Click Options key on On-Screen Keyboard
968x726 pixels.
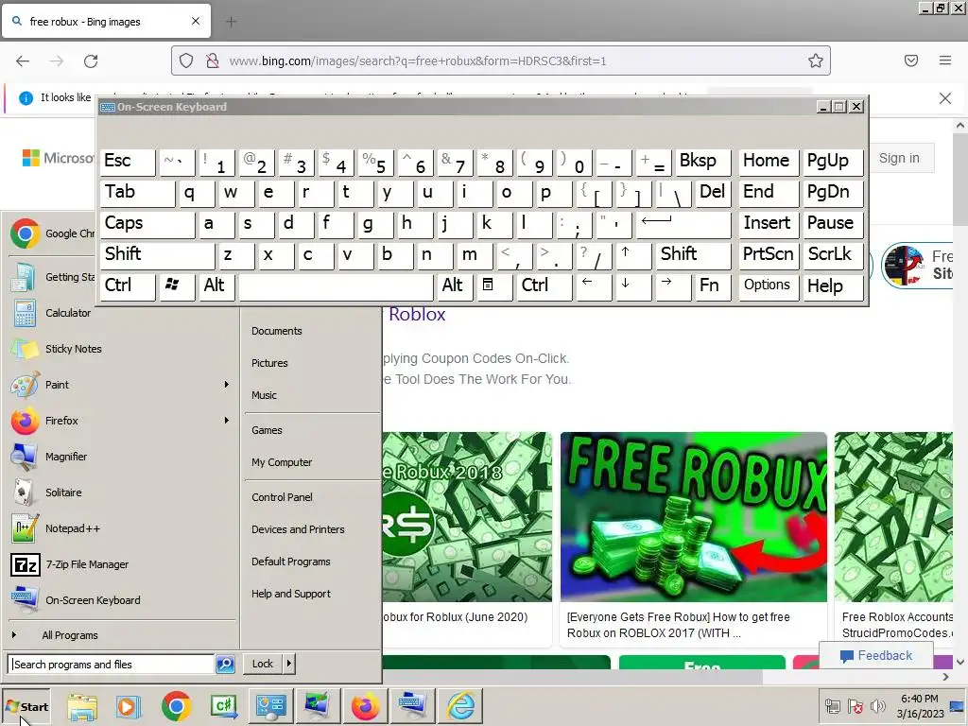pos(768,285)
